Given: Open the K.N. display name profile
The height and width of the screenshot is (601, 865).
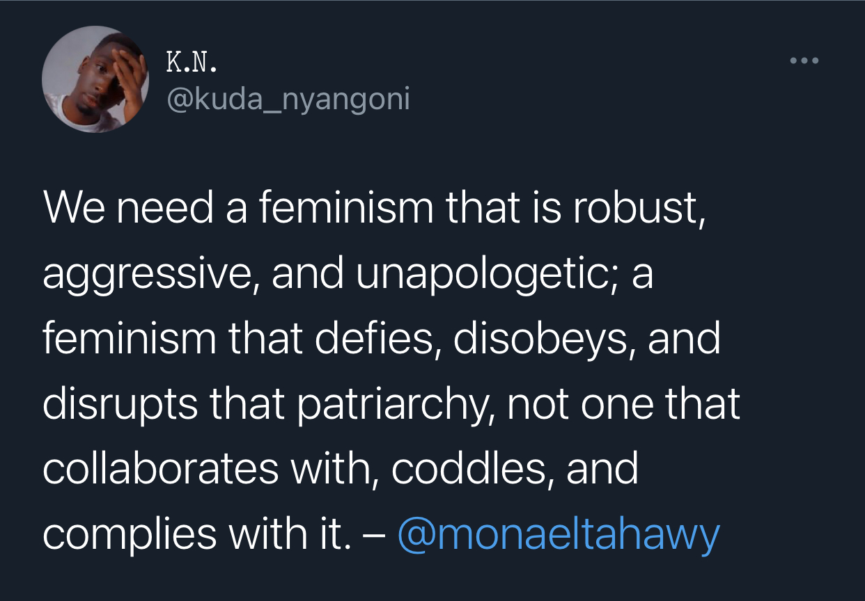Looking at the screenshot, I should [192, 63].
